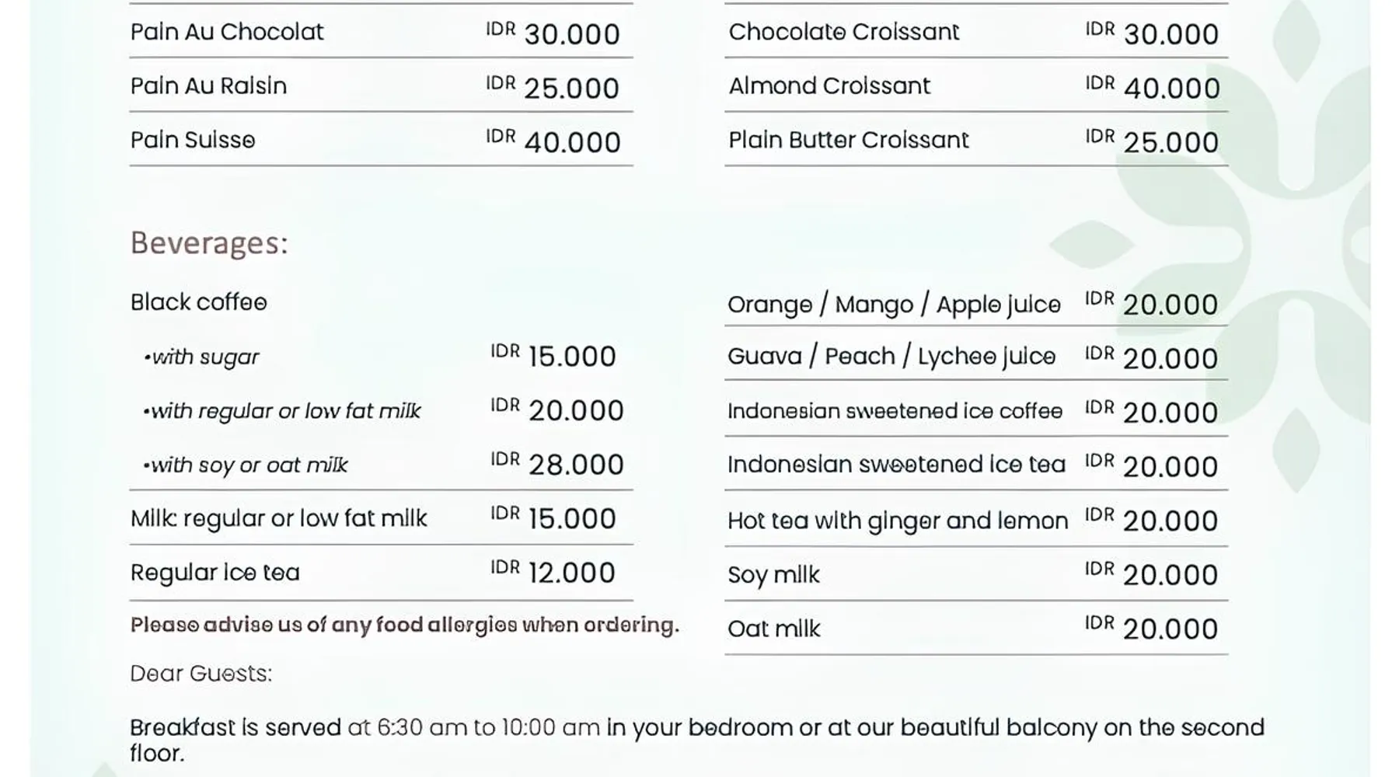The height and width of the screenshot is (777, 1399).
Task: Select the Pain Au Raisin item
Action: pyautogui.click(x=208, y=85)
